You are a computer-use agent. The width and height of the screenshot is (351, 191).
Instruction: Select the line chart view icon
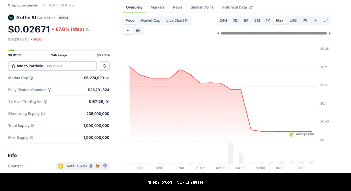[x=128, y=31]
